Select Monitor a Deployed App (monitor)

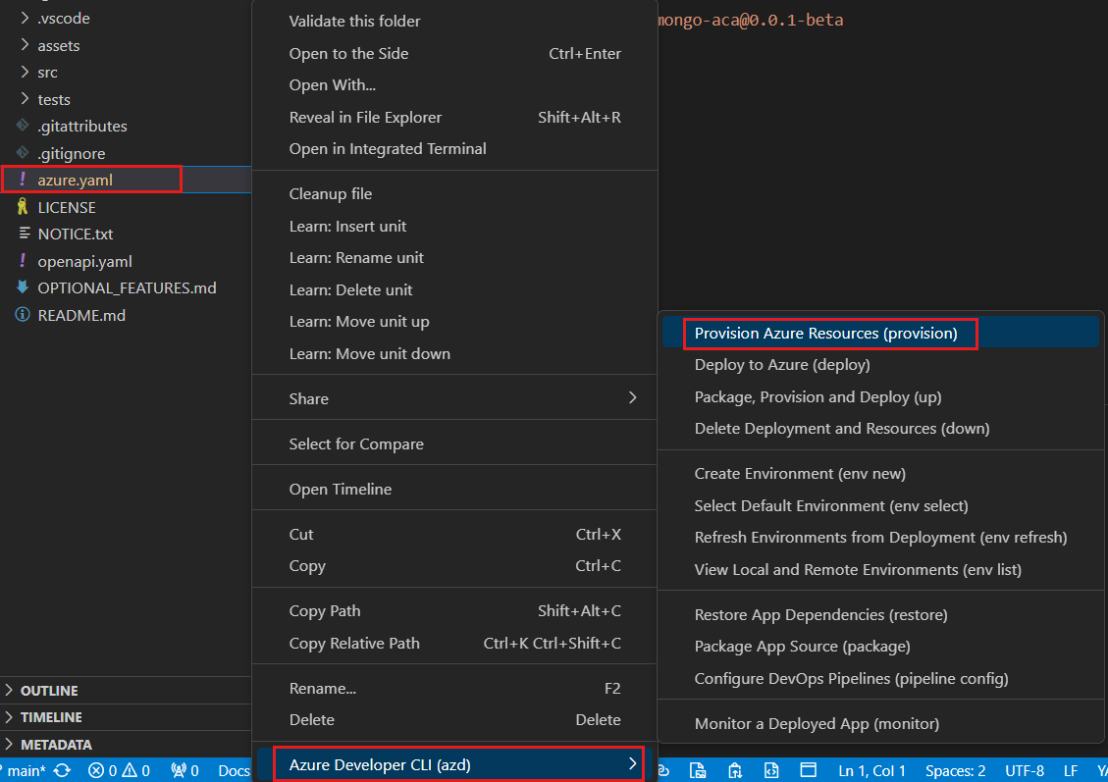point(880,724)
